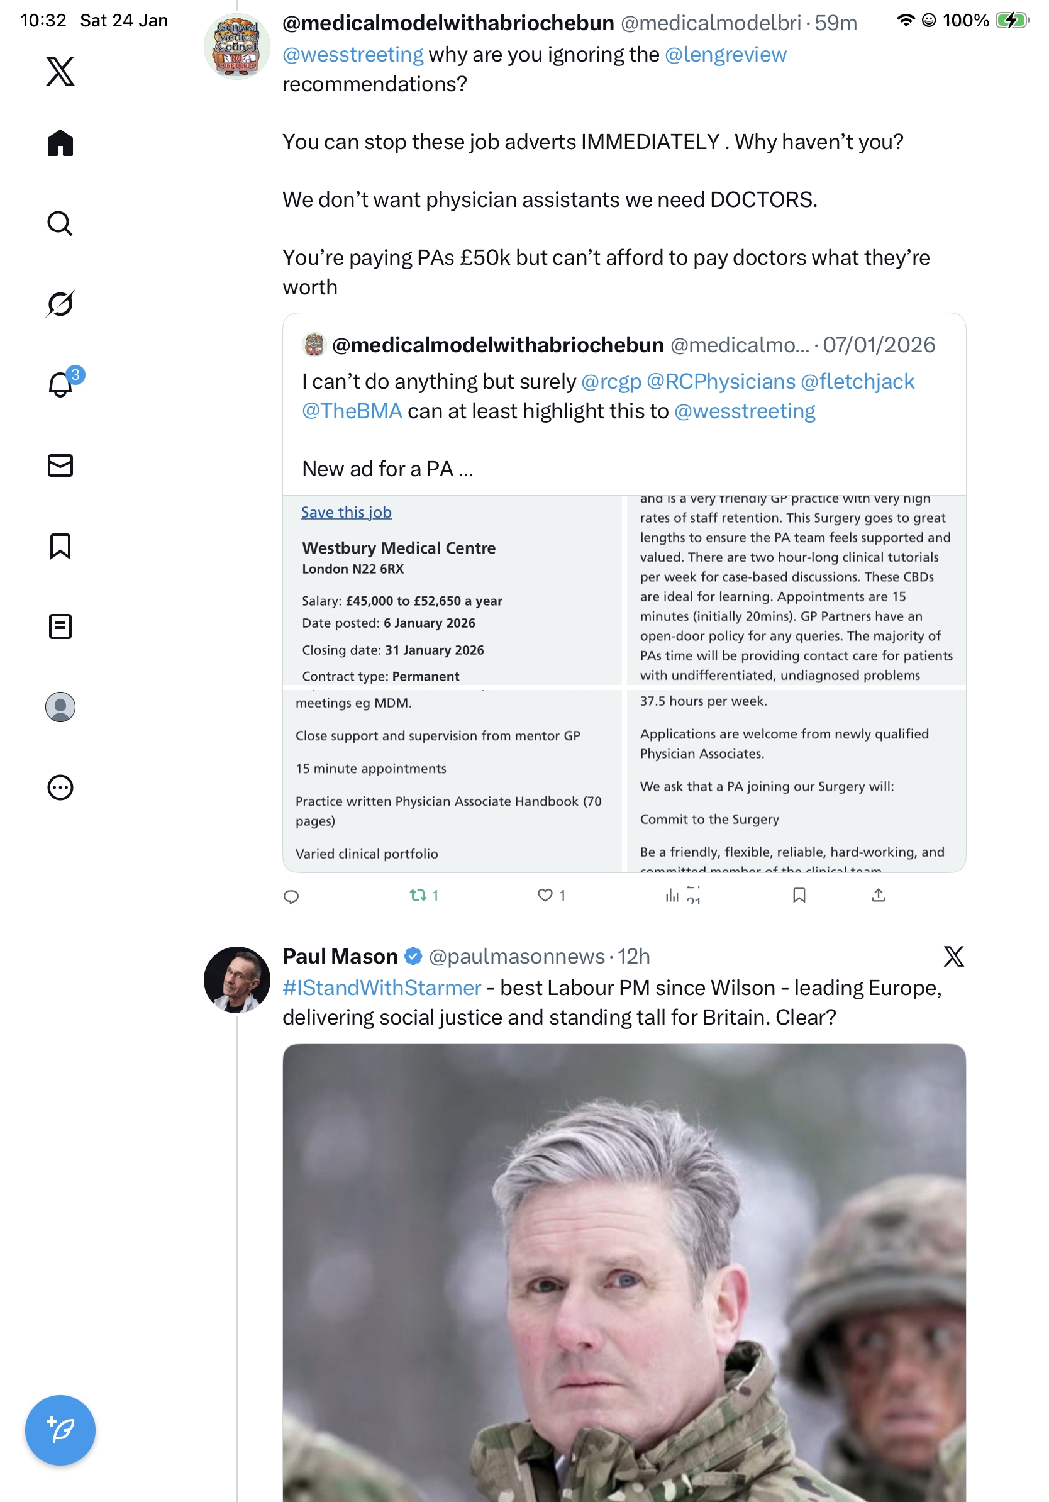Open the Messages envelope icon
The height and width of the screenshot is (1502, 1049).
[x=60, y=465]
